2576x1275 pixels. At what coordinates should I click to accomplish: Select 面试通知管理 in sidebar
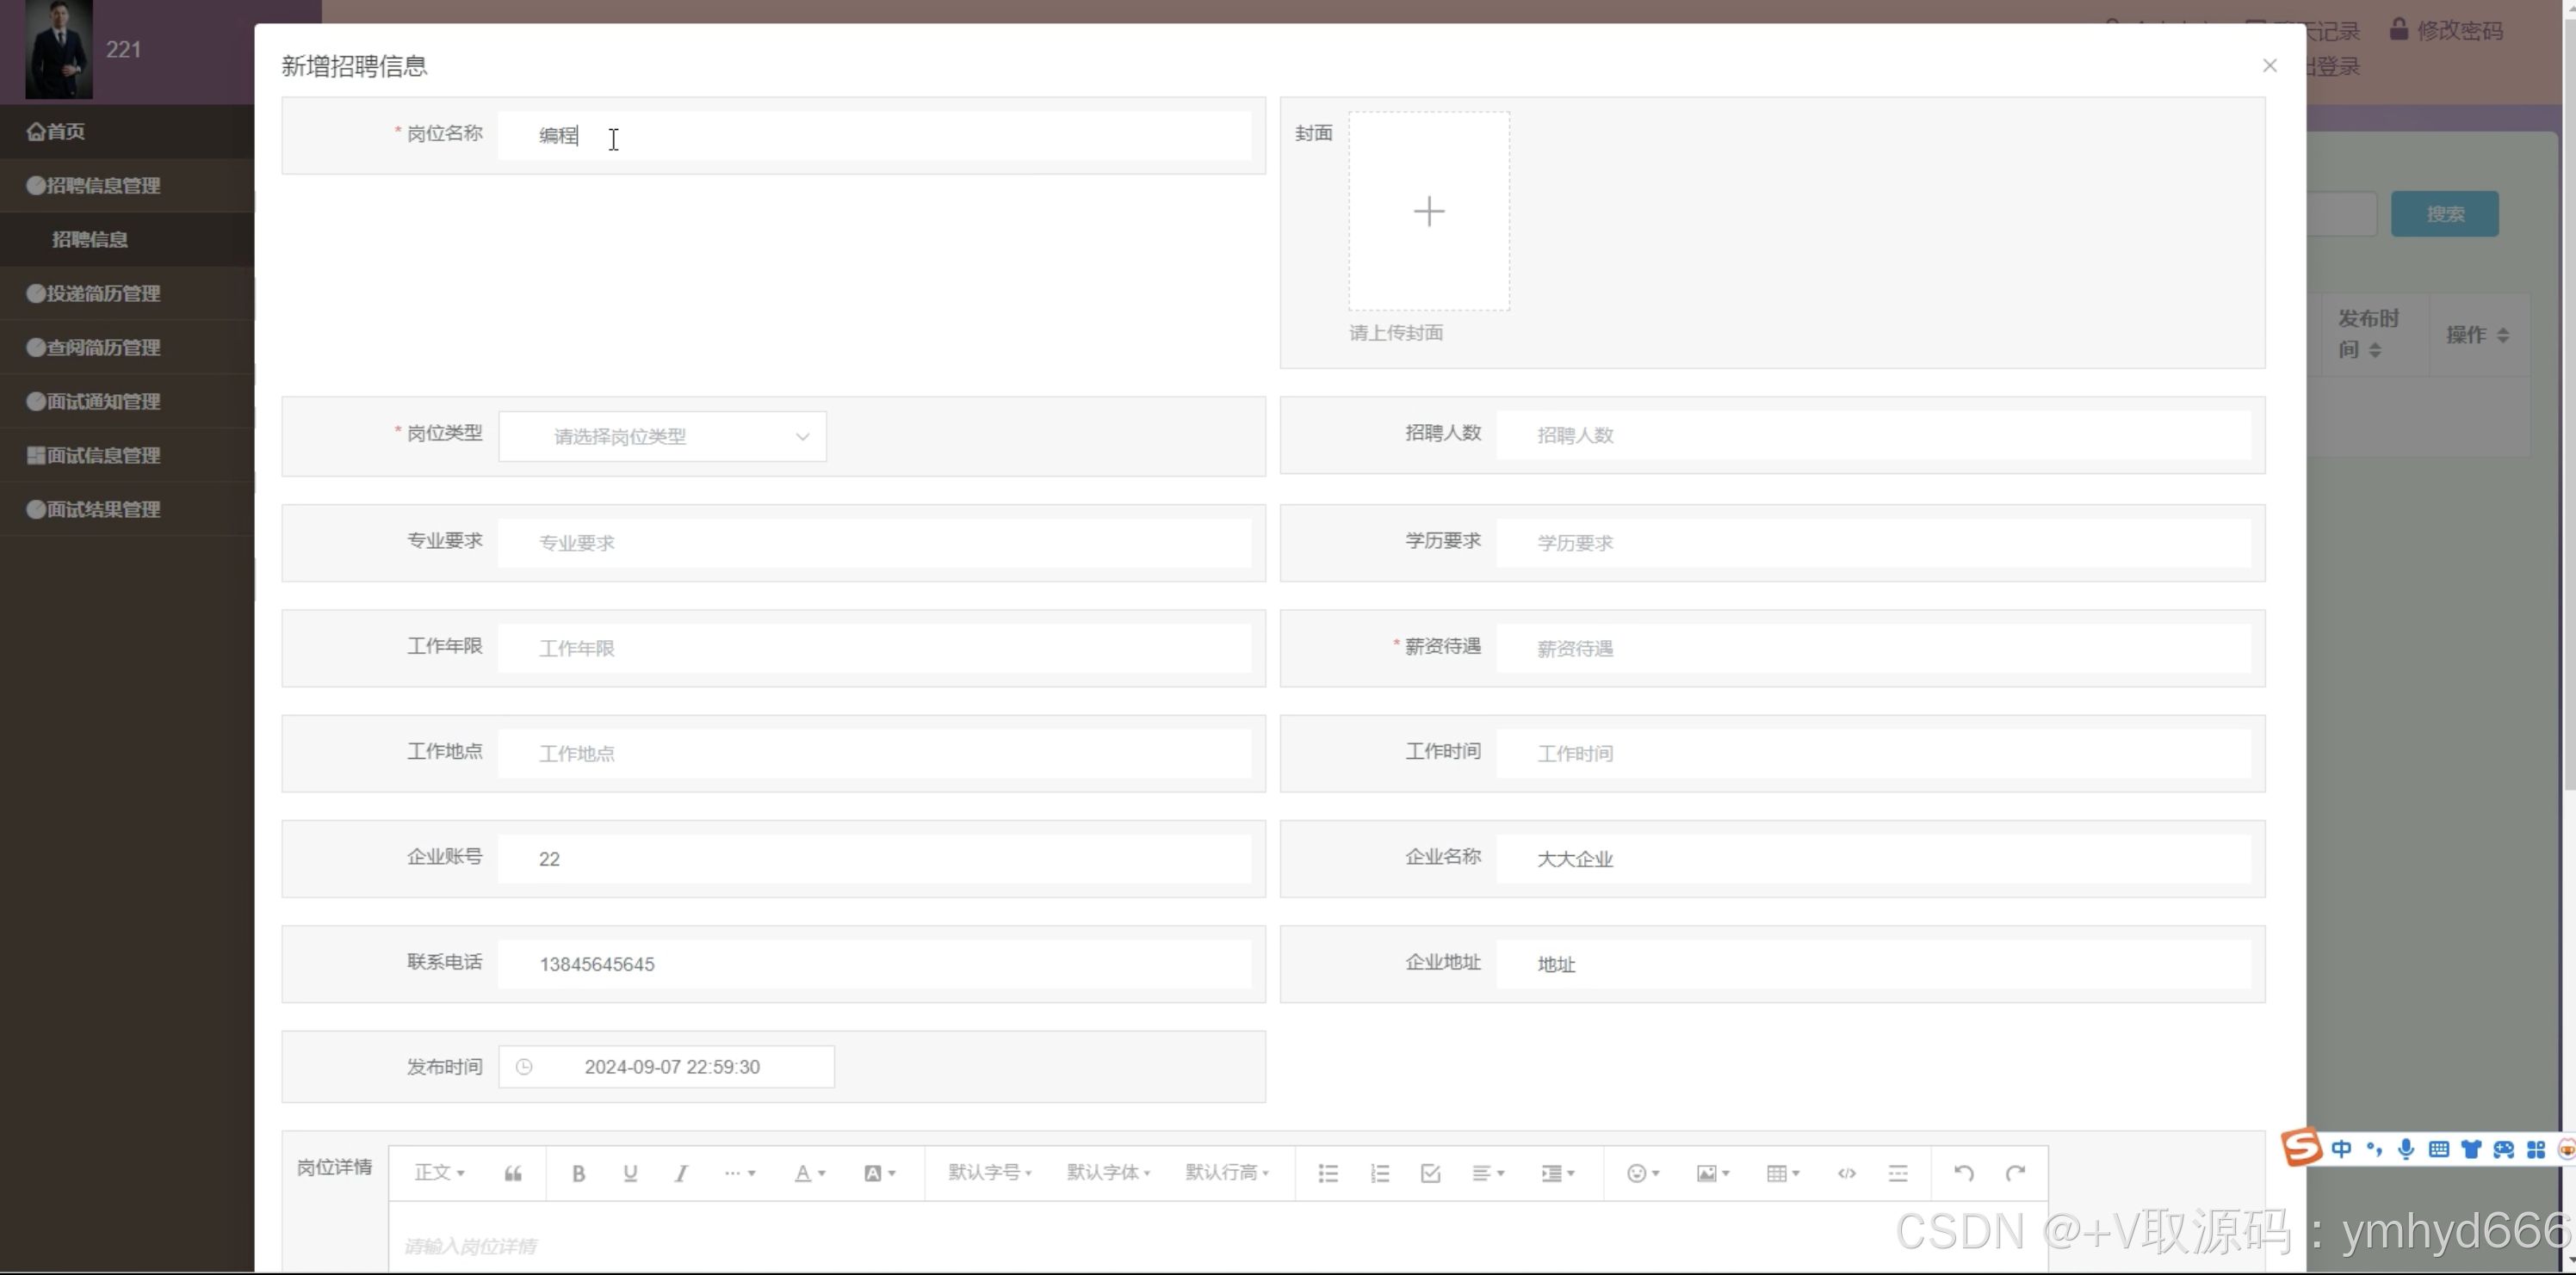click(103, 402)
